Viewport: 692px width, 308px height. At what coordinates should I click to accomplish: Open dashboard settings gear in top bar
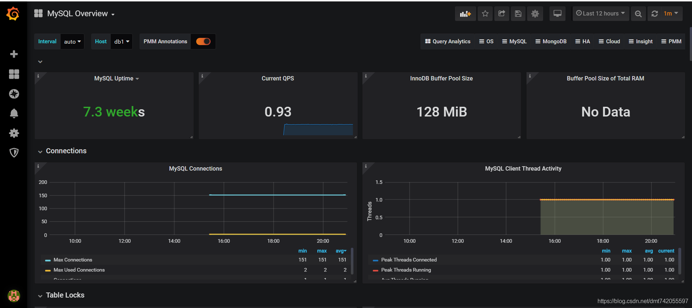pos(535,14)
